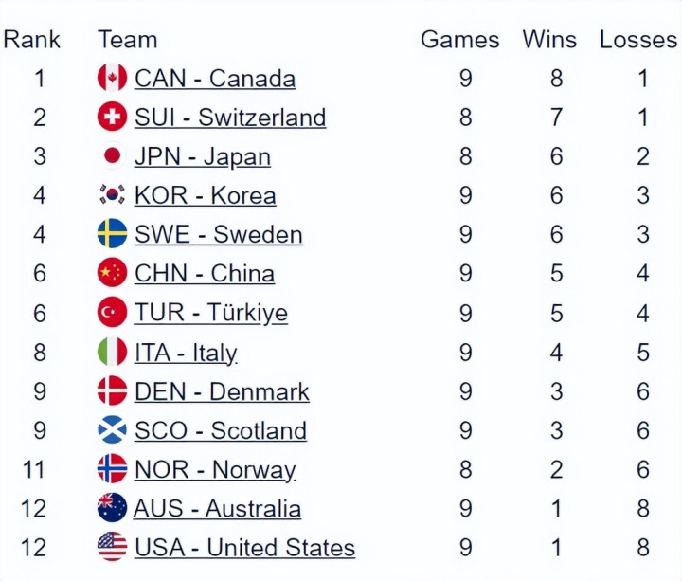Screen dimensions: 682x581
Task: Click the Italy flag icon
Action: 112,352
